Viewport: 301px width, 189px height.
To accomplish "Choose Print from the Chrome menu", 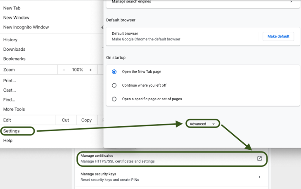I will pos(9,81).
